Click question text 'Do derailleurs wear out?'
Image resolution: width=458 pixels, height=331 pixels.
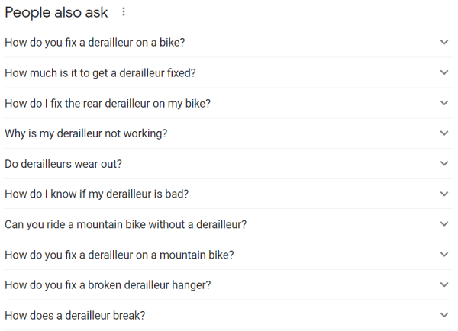[x=63, y=163]
